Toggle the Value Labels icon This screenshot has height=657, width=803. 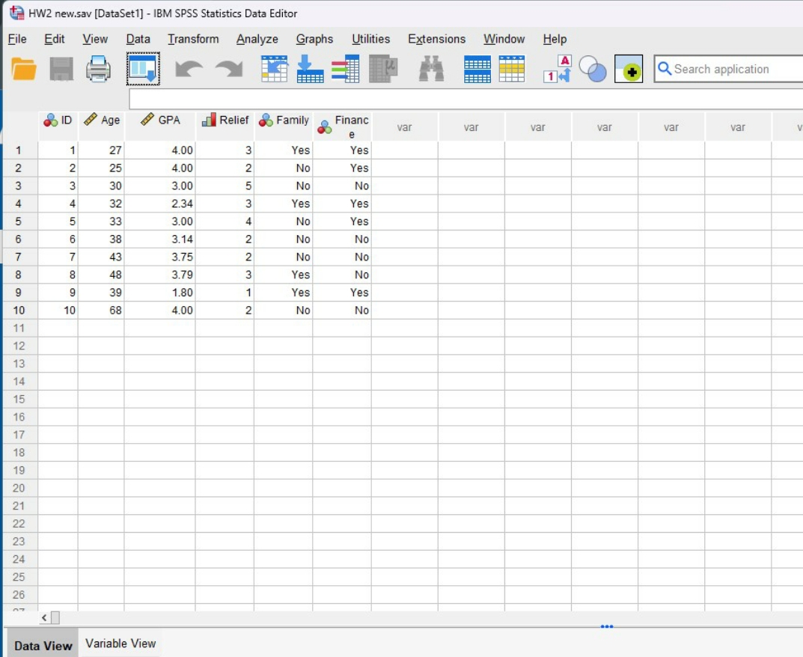point(558,69)
